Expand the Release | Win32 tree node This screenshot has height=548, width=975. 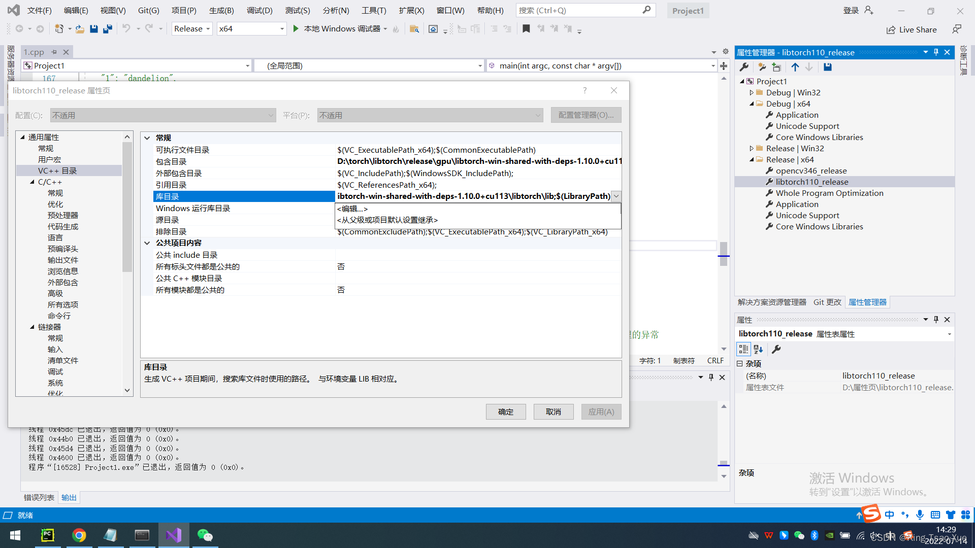pos(752,148)
